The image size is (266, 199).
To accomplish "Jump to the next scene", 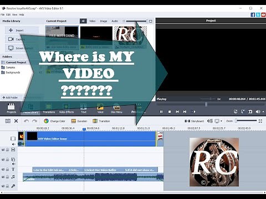I will [193, 112].
